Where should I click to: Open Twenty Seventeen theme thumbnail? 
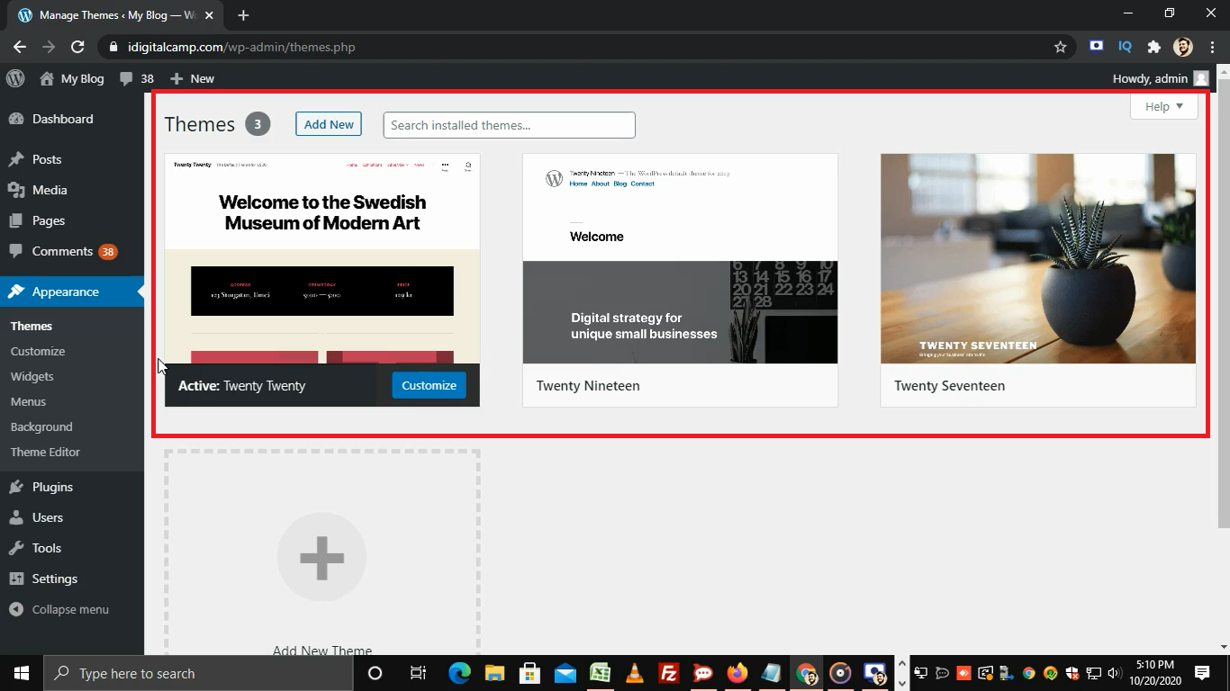(x=1038, y=258)
